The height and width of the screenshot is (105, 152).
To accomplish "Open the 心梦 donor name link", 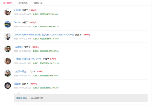I will (x=44, y=35).
